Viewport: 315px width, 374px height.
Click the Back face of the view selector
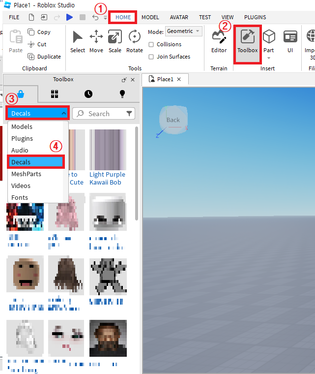[173, 120]
